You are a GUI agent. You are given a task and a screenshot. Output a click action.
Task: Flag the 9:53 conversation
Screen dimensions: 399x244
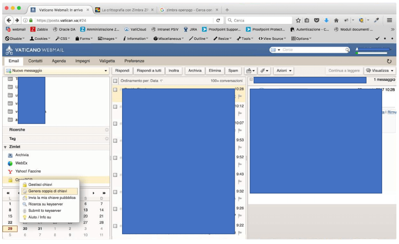click(x=240, y=148)
